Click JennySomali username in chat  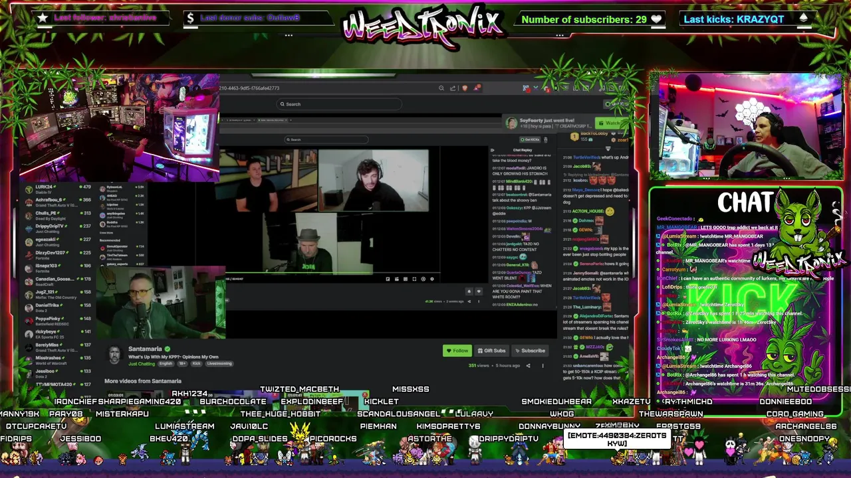tap(585, 273)
